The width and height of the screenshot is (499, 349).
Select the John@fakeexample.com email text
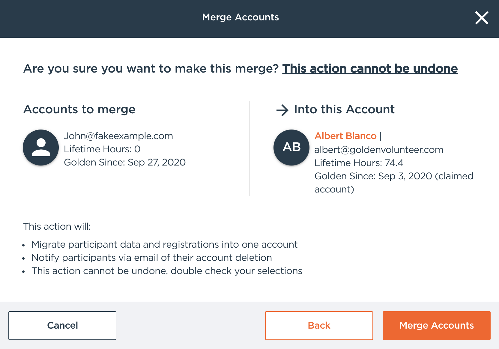tap(118, 136)
